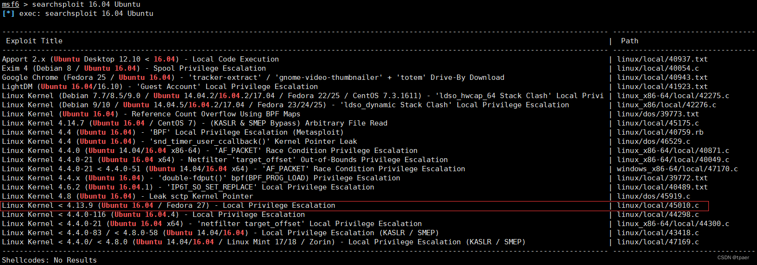Click the 'Exploit Title' column header
The width and height of the screenshot is (757, 265).
[x=34, y=41]
